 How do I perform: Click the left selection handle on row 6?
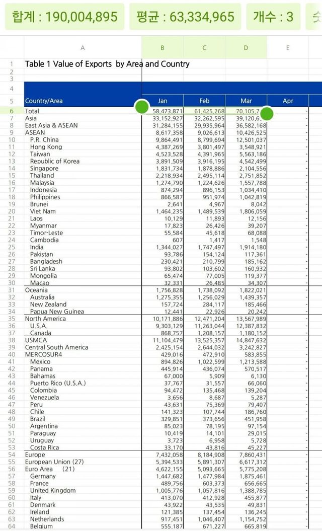pos(142,107)
